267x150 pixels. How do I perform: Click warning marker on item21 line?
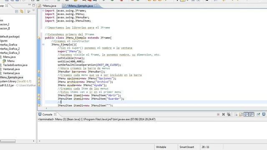tap(39, 105)
